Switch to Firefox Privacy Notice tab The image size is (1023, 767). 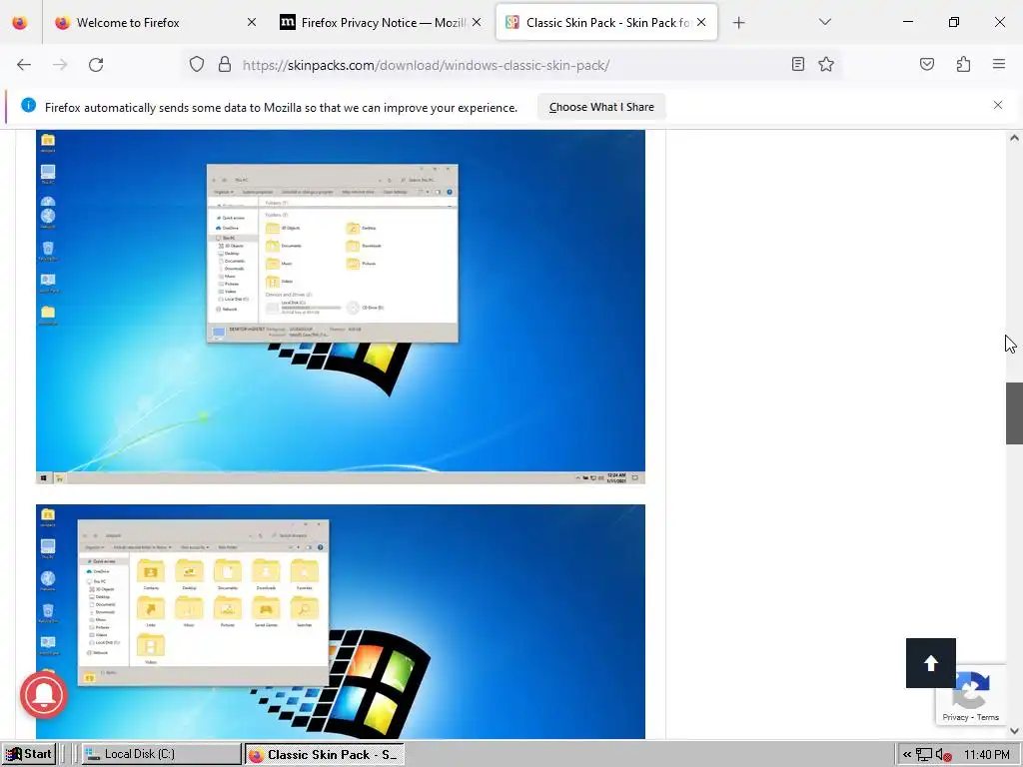(381, 23)
